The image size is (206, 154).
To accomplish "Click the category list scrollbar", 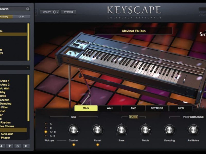I will (x=28, y=42).
